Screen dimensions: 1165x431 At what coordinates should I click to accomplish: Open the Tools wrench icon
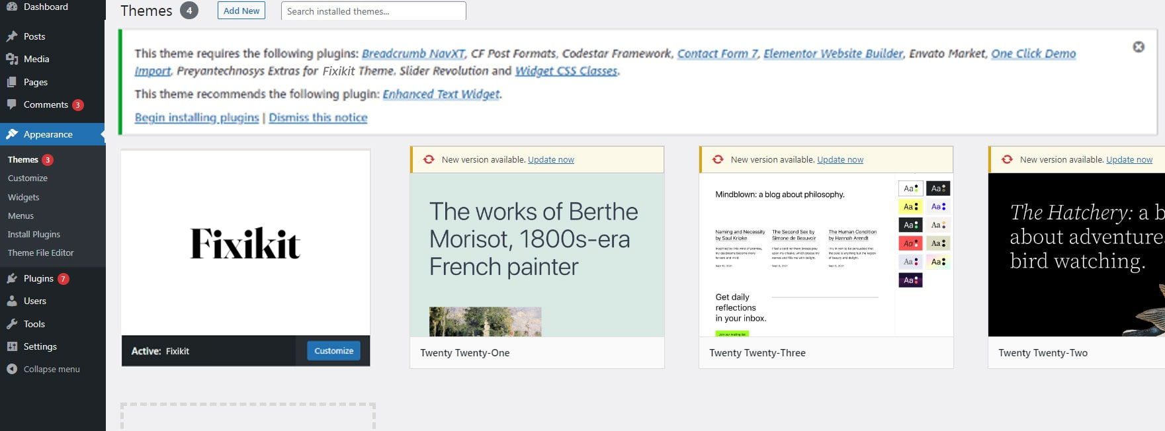(x=12, y=324)
